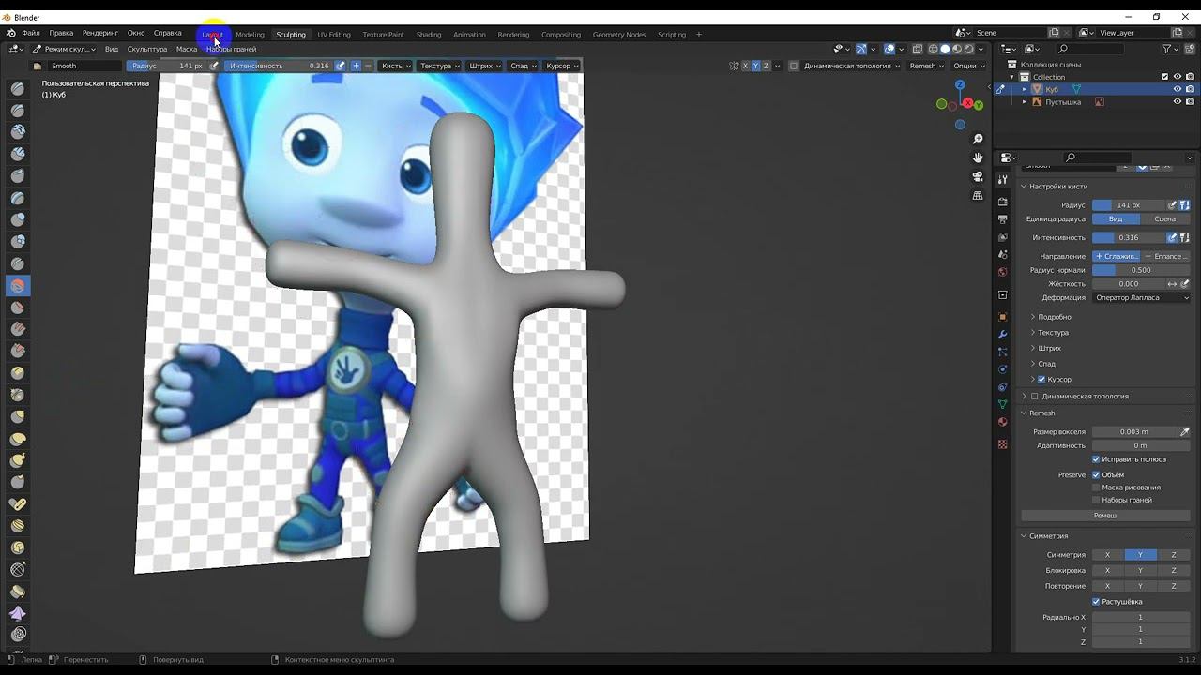Click the viewport zoom magnifier icon

tap(978, 140)
